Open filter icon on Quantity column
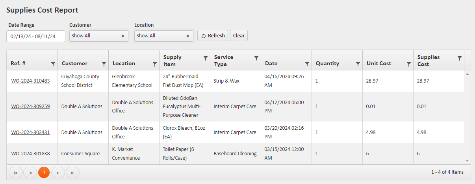Image resolution: width=475 pixels, height=184 pixels. pos(358,64)
